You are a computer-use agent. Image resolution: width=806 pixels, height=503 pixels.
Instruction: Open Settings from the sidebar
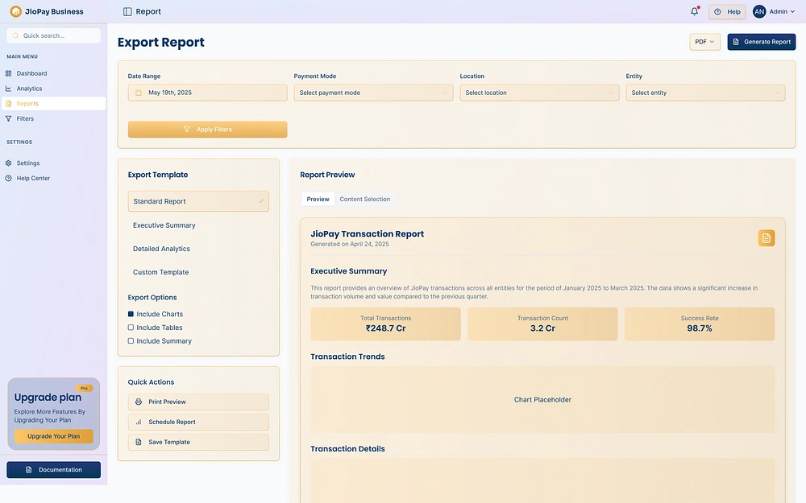click(x=53, y=163)
